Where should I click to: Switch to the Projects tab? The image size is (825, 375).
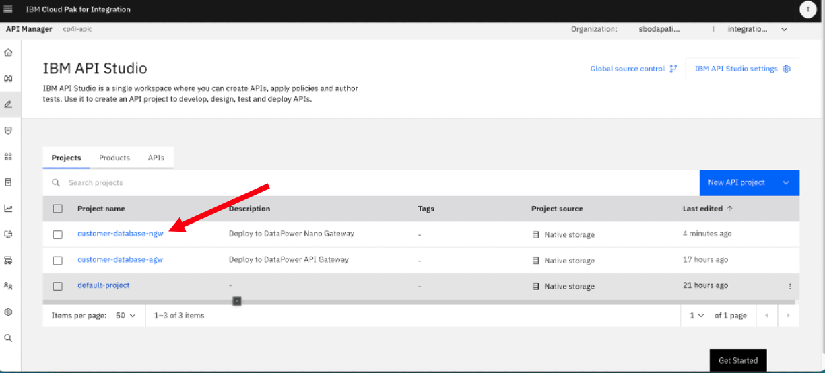click(66, 158)
